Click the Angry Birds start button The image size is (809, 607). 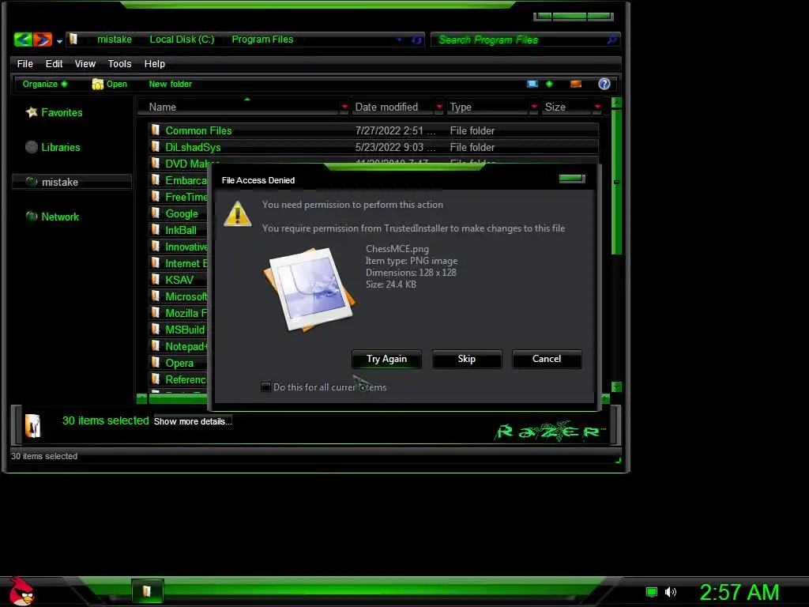tap(21, 591)
